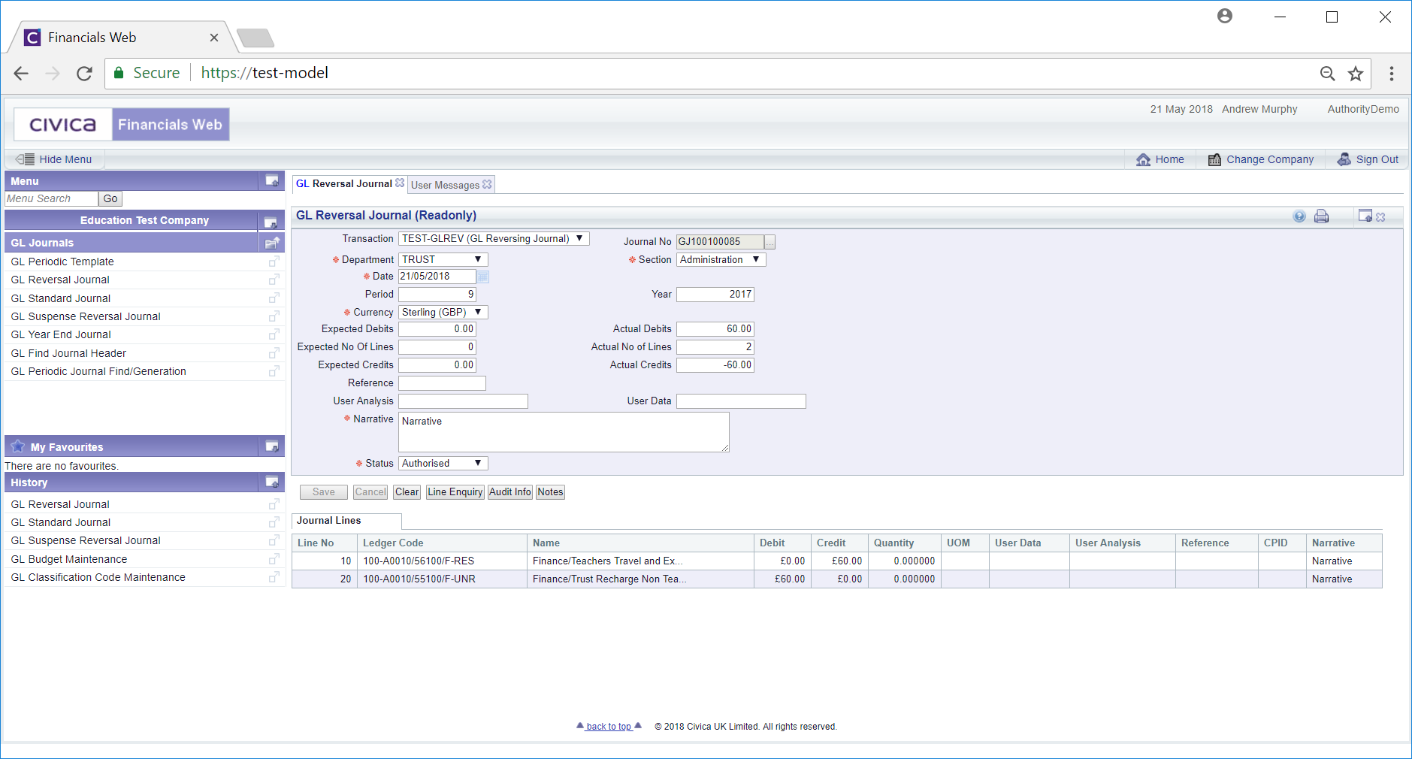Collapse the History panel

coord(272,482)
